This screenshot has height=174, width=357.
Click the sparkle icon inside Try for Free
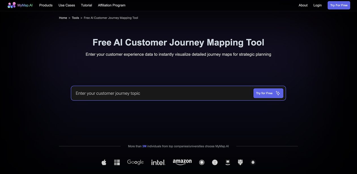(278, 93)
